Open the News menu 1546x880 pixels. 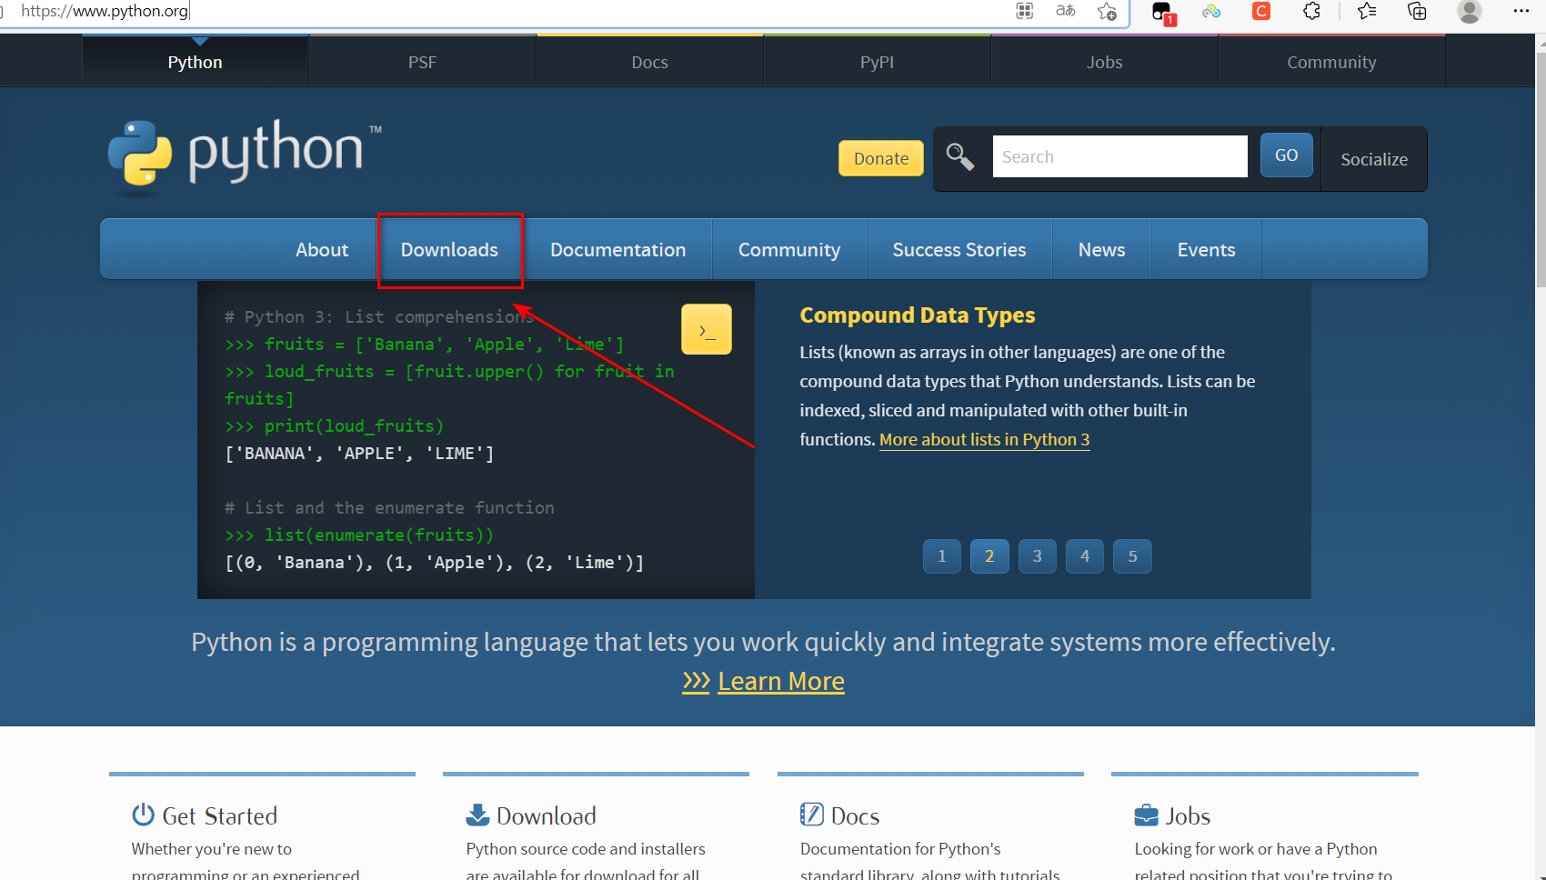1102,249
